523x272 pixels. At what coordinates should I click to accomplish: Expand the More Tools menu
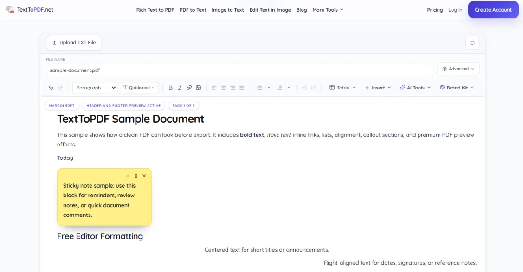click(x=328, y=10)
